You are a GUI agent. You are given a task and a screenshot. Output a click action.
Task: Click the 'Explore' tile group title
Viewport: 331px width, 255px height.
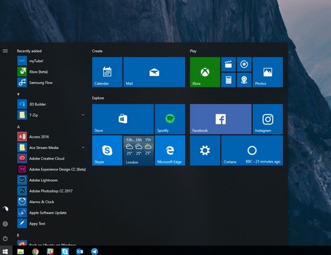point(98,98)
